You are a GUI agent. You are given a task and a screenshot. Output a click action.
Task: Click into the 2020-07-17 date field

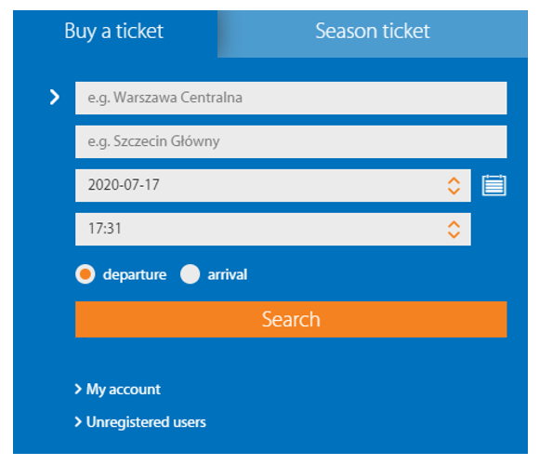(x=273, y=185)
